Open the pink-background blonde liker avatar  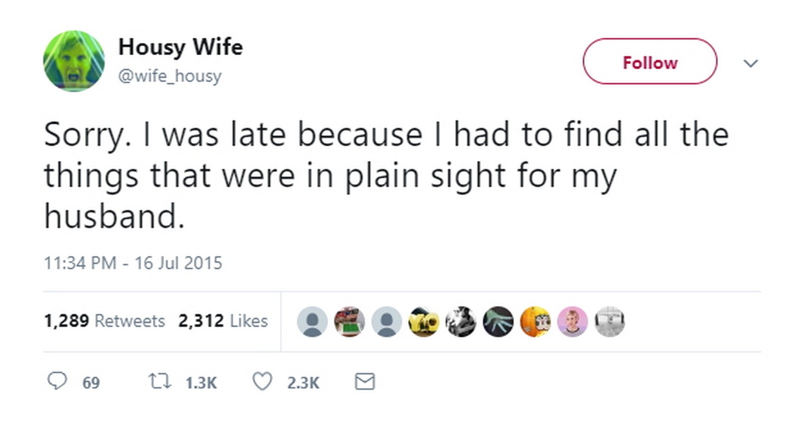coord(572,322)
